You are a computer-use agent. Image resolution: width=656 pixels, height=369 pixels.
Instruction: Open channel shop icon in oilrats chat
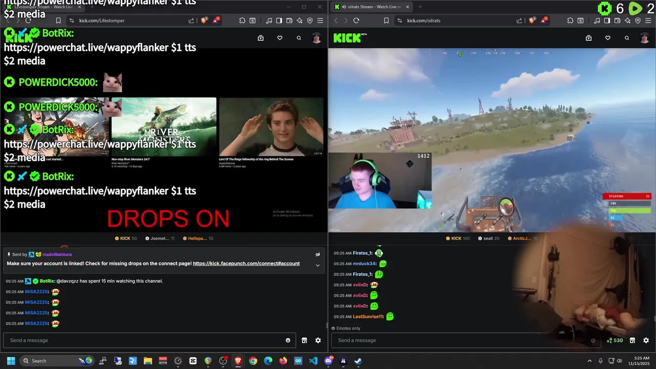[632, 340]
